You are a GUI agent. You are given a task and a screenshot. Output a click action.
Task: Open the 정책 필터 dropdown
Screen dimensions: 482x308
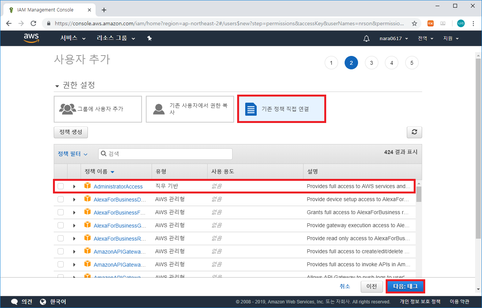pyautogui.click(x=73, y=154)
